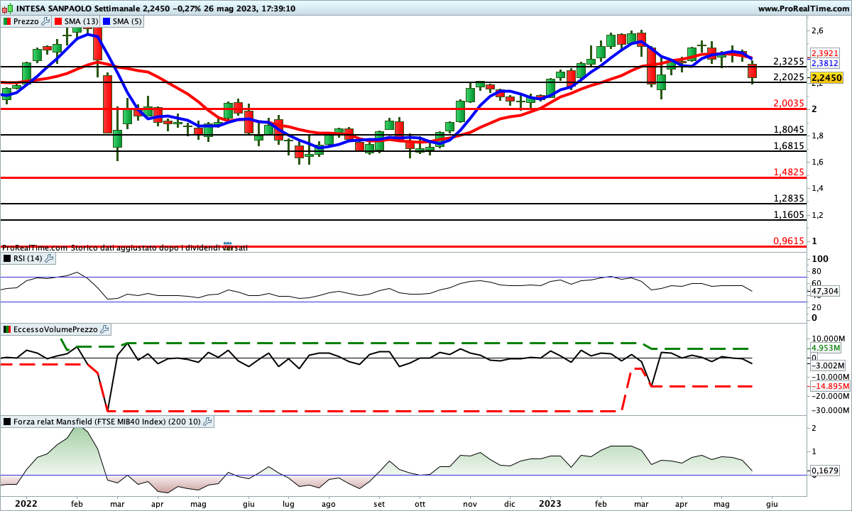Select the Forza relat Mansfield panel label
The image size is (852, 511).
click(x=107, y=422)
